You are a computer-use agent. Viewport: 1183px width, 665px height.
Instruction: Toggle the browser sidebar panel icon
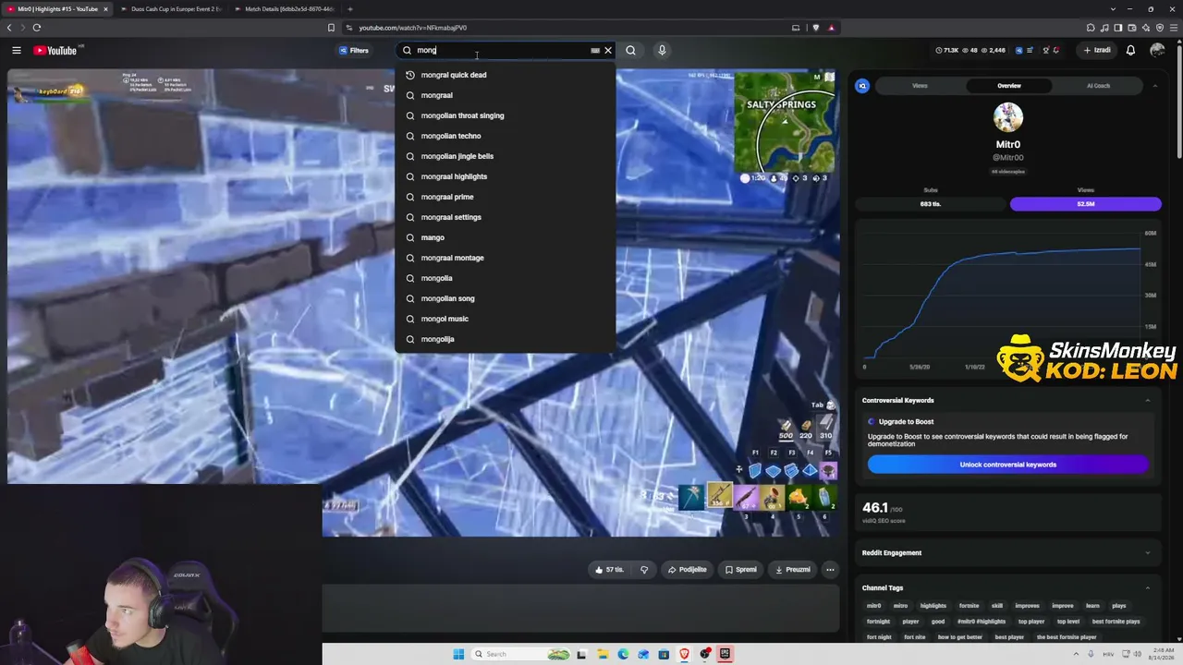coord(1118,28)
